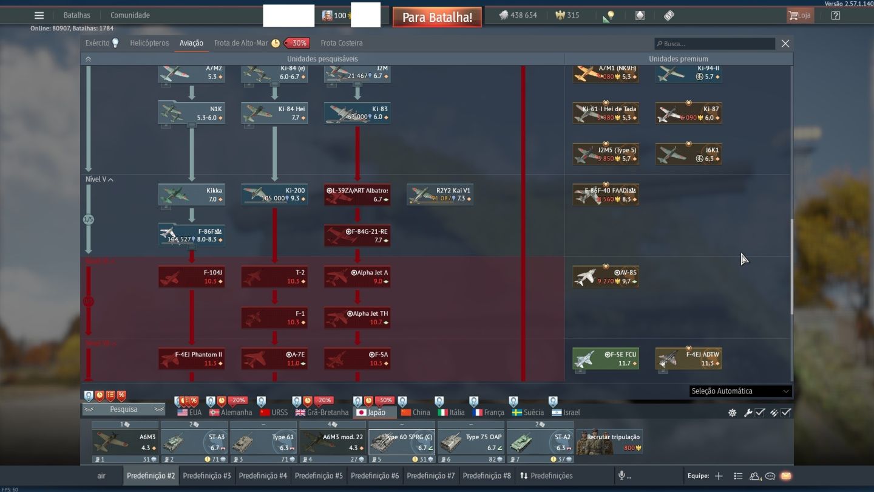Select the AV-8S premium aircraft
This screenshot has height=492, width=874.
pos(606,276)
